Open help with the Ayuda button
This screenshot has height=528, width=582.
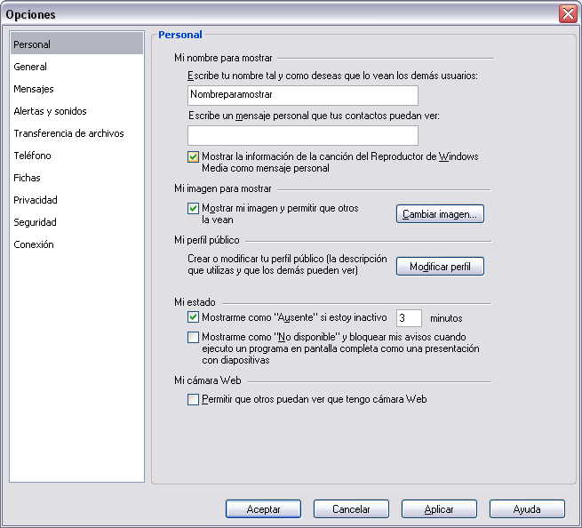tap(527, 508)
